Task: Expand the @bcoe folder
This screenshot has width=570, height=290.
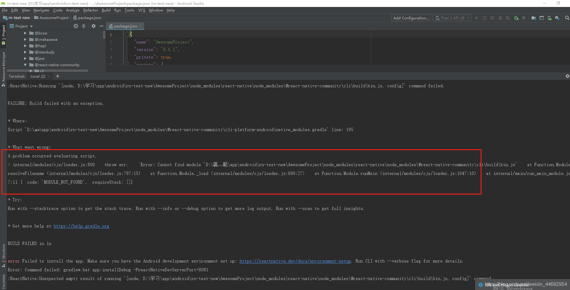Action: [x=25, y=33]
